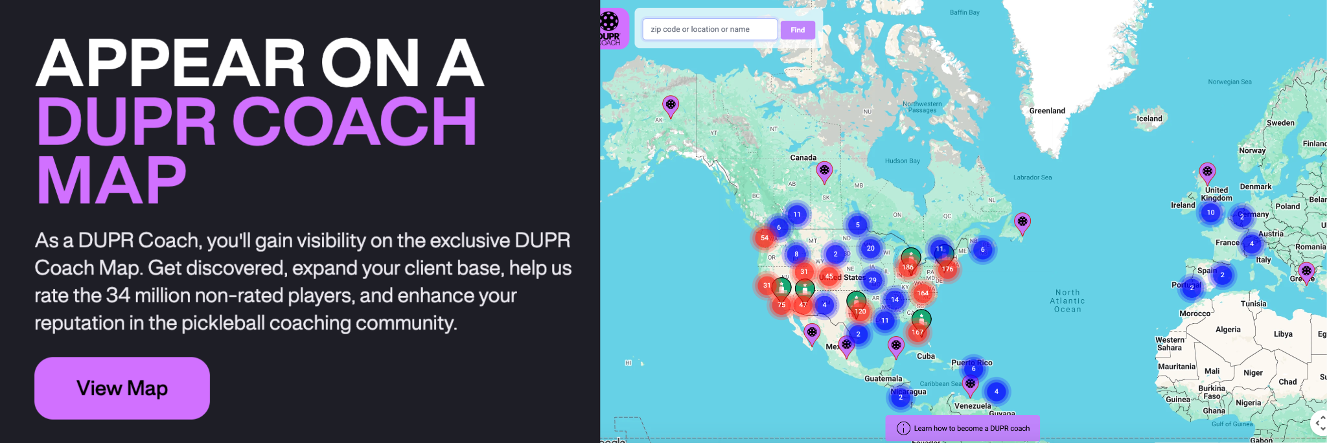This screenshot has height=443, width=1327.
Task: Open the red cluster marker 47
Action: [x=803, y=305]
